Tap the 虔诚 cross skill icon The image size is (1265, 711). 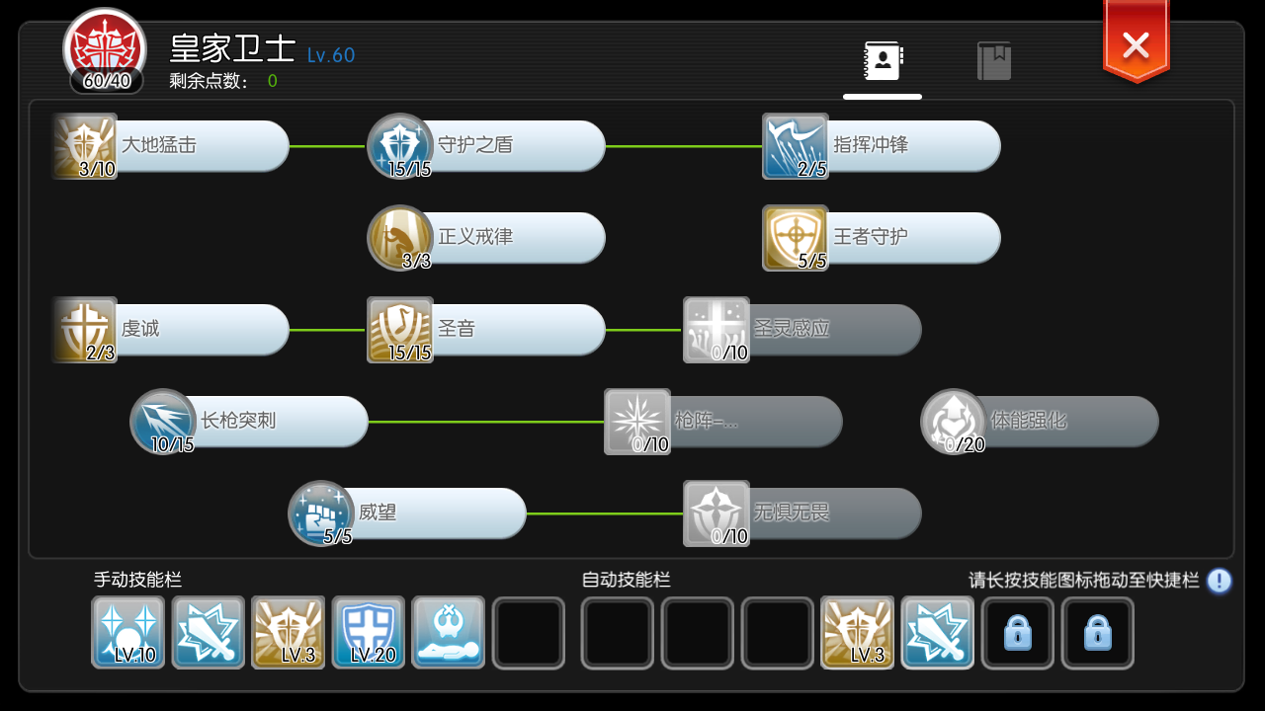tap(85, 330)
